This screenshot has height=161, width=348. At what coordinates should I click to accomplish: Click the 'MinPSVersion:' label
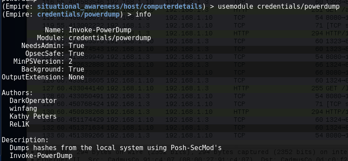point(39,62)
